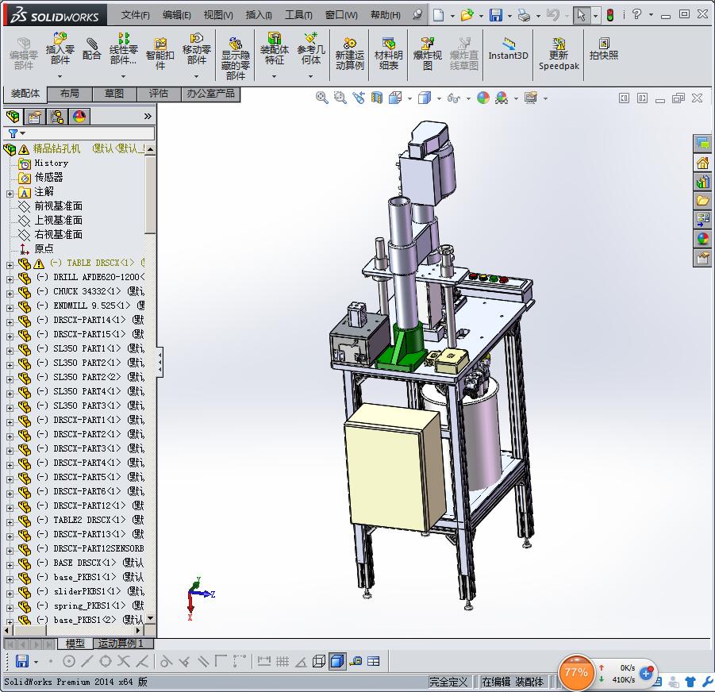Open Hide/Show Items dropdown
Image resolution: width=715 pixels, height=692 pixels.
[468, 98]
